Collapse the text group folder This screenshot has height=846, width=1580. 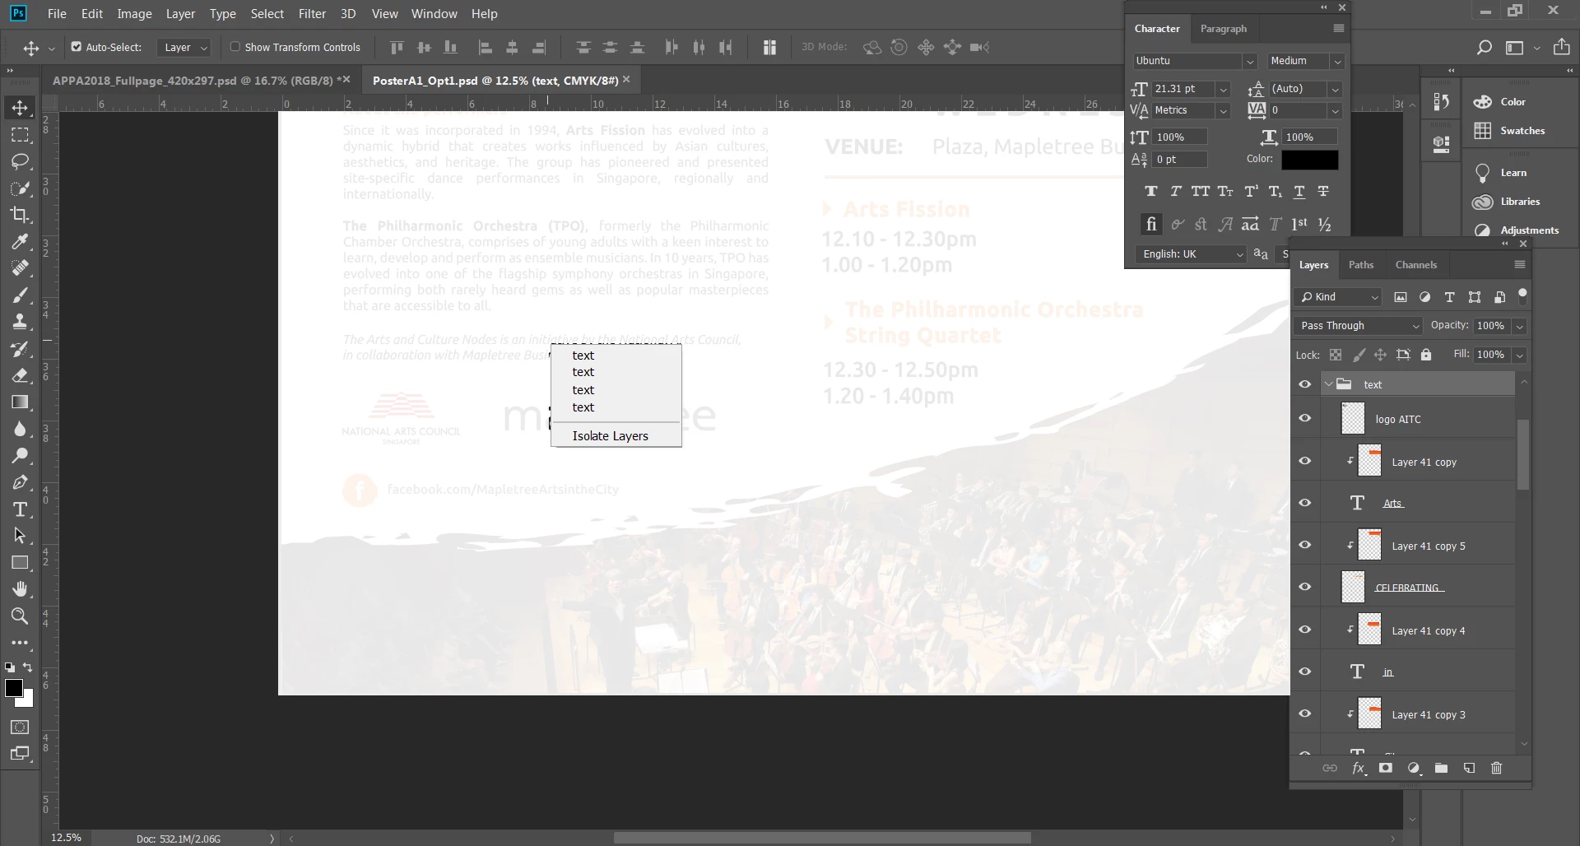click(1328, 384)
